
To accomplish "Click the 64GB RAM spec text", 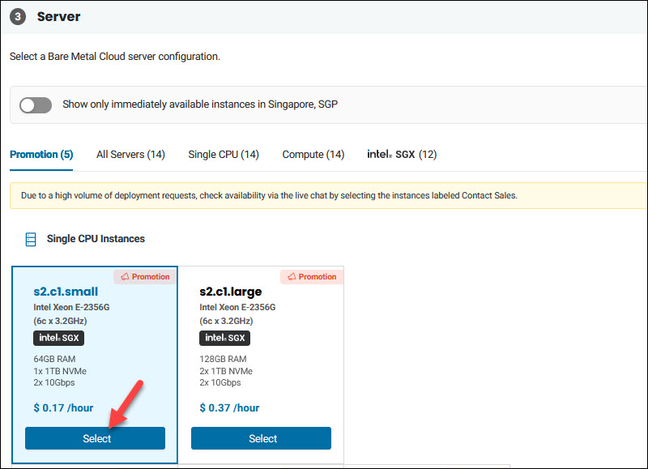I will tap(54, 359).
